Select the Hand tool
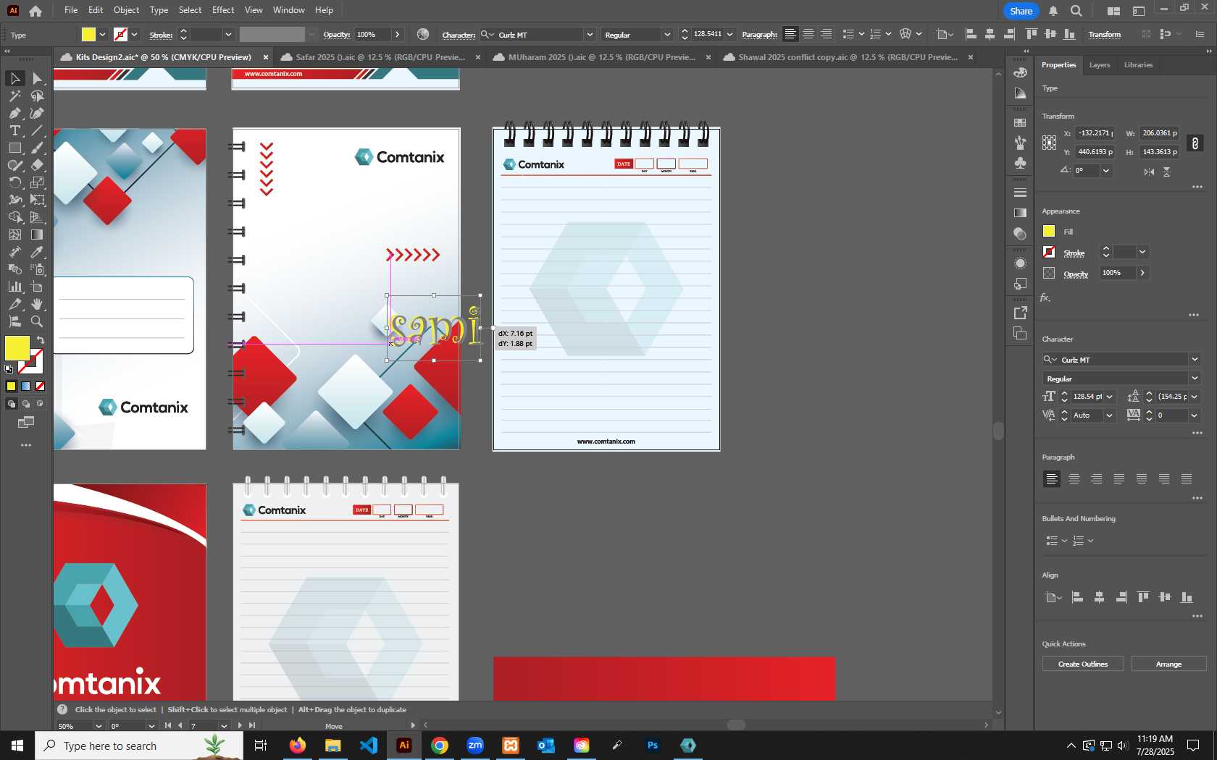Viewport: 1217px width, 760px height. click(x=37, y=304)
